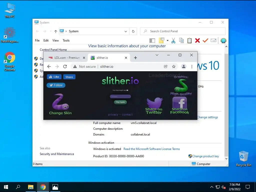Click the Search Control Panel field
Image resolution: width=256 pixels, height=192 pixels.
tap(183, 31)
